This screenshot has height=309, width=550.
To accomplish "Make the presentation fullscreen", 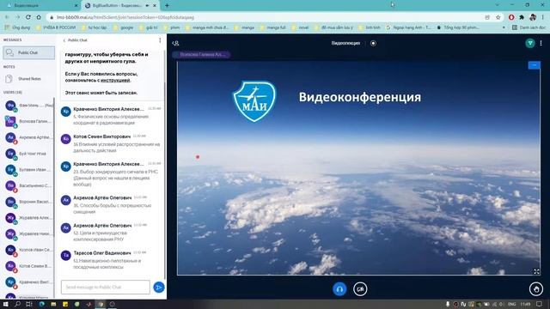I will click(x=536, y=271).
